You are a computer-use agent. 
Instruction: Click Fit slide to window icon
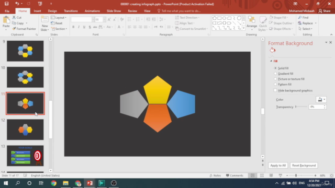point(331,175)
